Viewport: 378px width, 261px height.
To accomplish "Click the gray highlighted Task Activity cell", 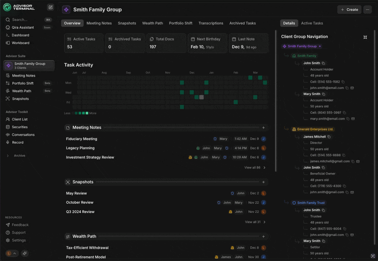I will point(202,97).
